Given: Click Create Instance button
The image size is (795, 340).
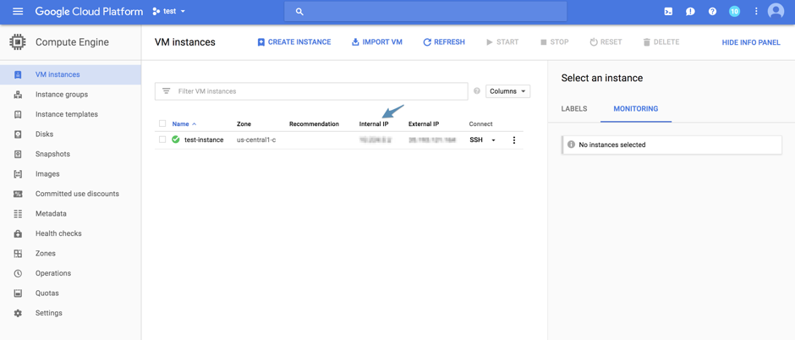Looking at the screenshot, I should tap(293, 42).
